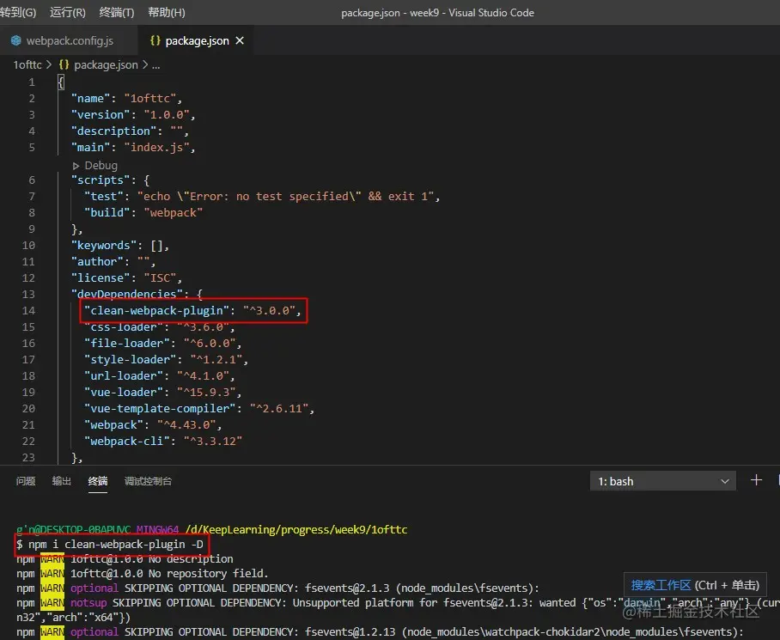Click the "author" key on line 11

[97, 261]
